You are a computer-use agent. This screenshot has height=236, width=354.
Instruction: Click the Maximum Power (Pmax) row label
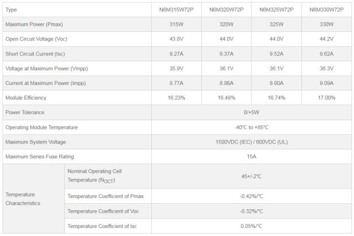pyautogui.click(x=34, y=24)
